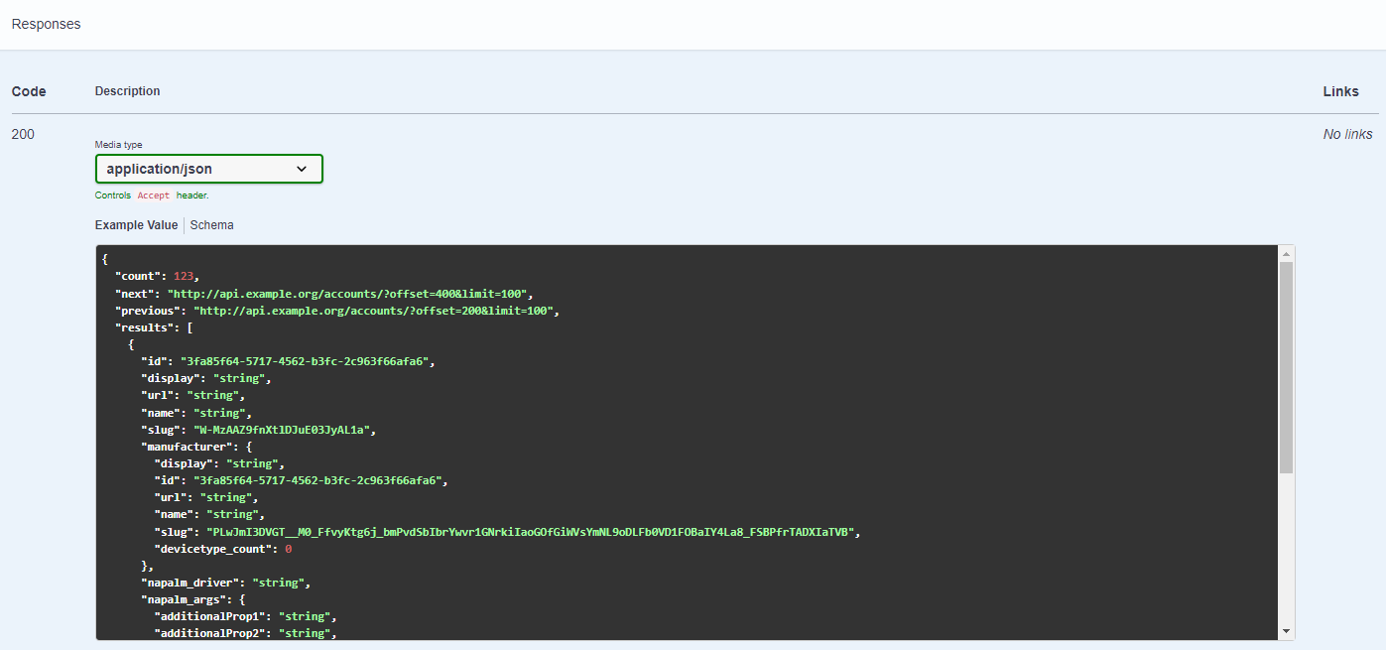Viewport: 1386px width, 650px height.
Task: Switch to the Schema tab
Action: pyautogui.click(x=212, y=225)
